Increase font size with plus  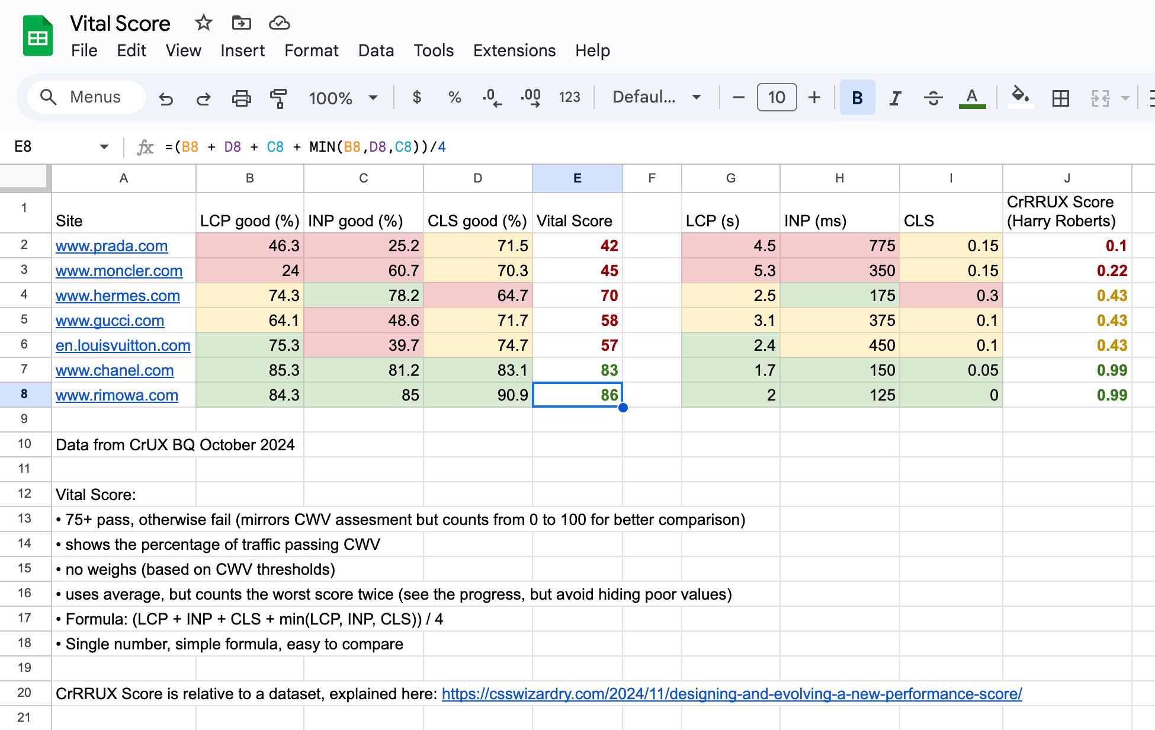(814, 97)
